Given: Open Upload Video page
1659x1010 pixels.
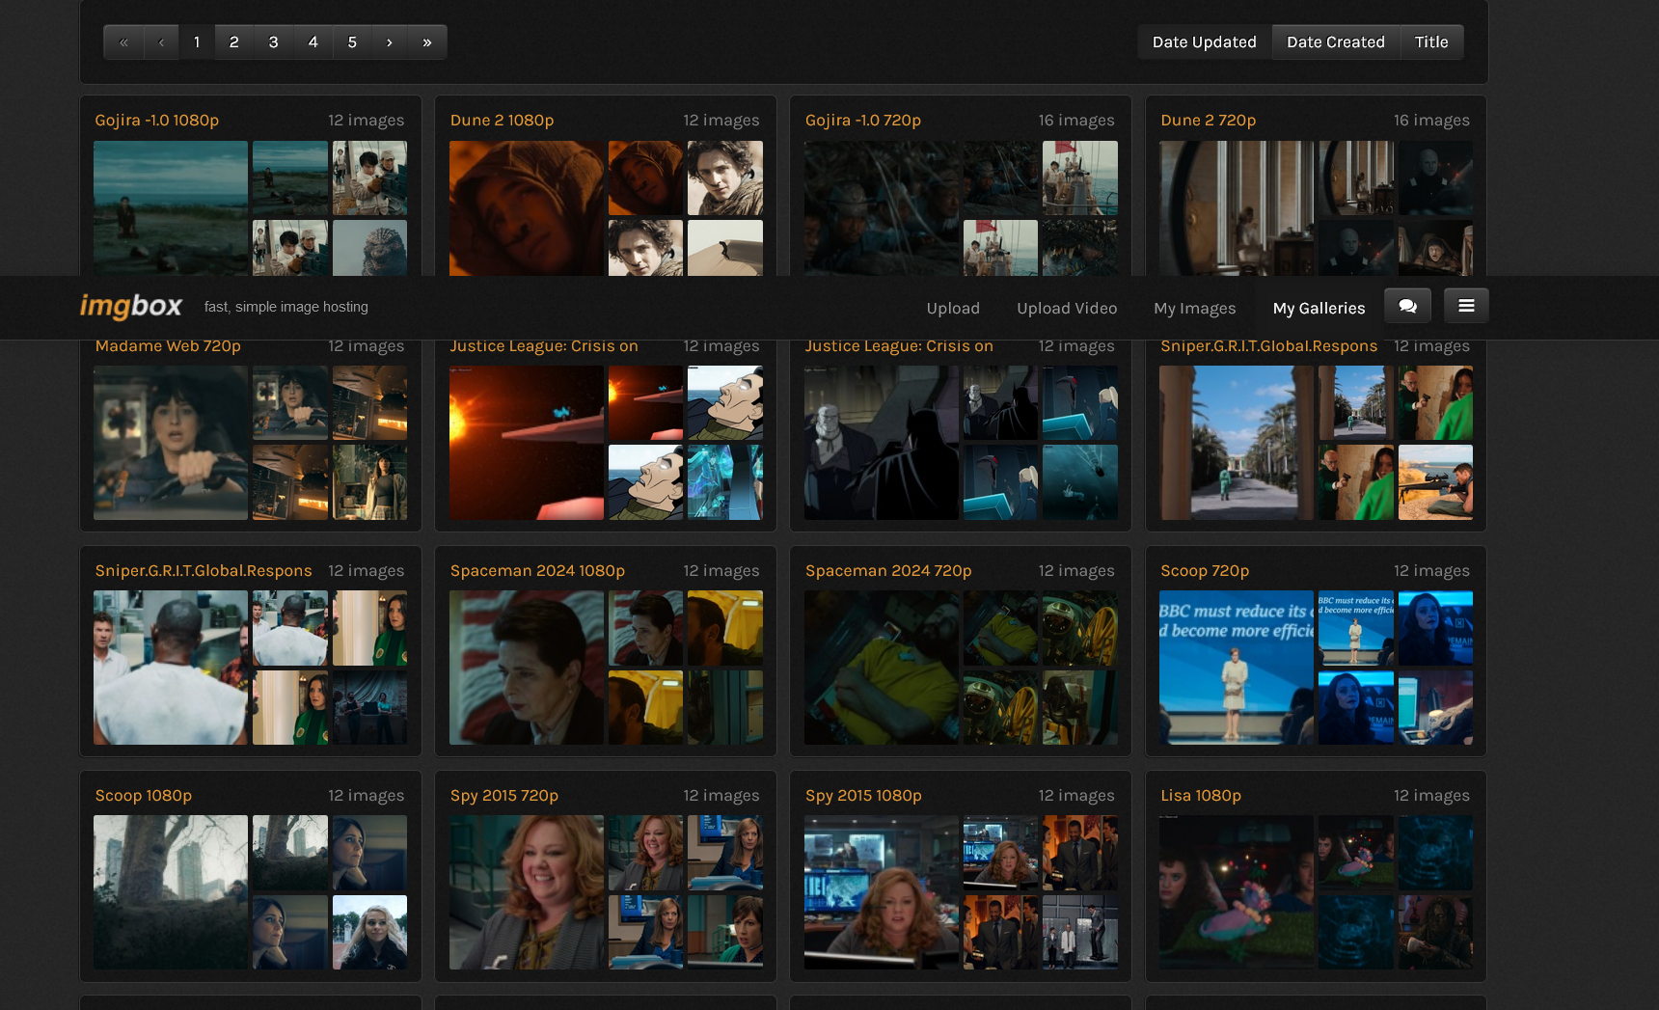Looking at the screenshot, I should click(x=1066, y=309).
